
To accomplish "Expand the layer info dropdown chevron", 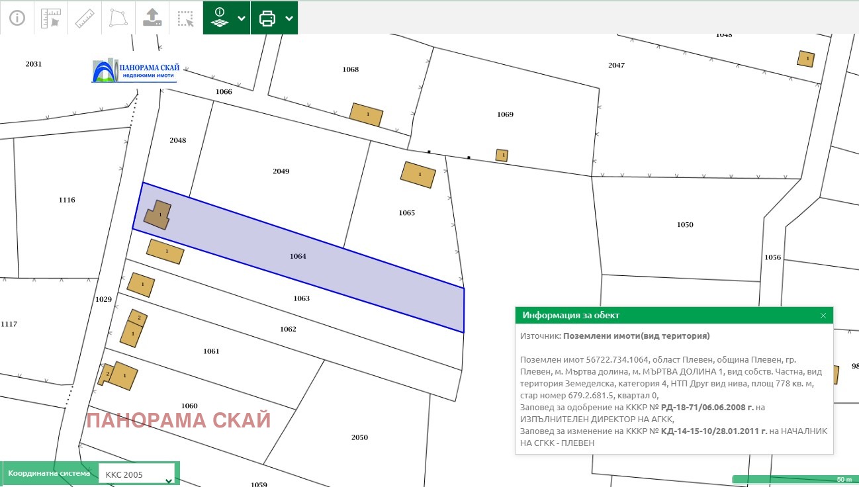I will [x=241, y=19].
